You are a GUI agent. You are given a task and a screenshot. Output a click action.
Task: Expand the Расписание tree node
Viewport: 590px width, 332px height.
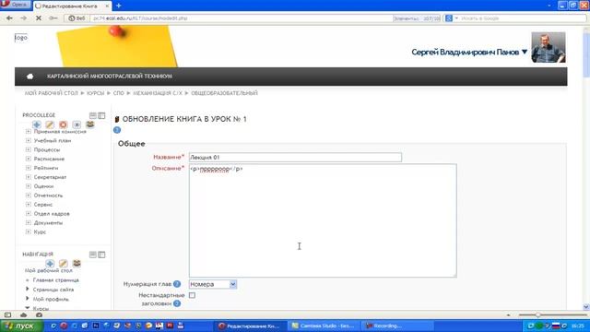point(29,159)
